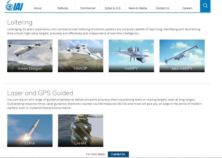Open the Defense menu
Viewport: 222px width, 158px height.
click(63, 8)
